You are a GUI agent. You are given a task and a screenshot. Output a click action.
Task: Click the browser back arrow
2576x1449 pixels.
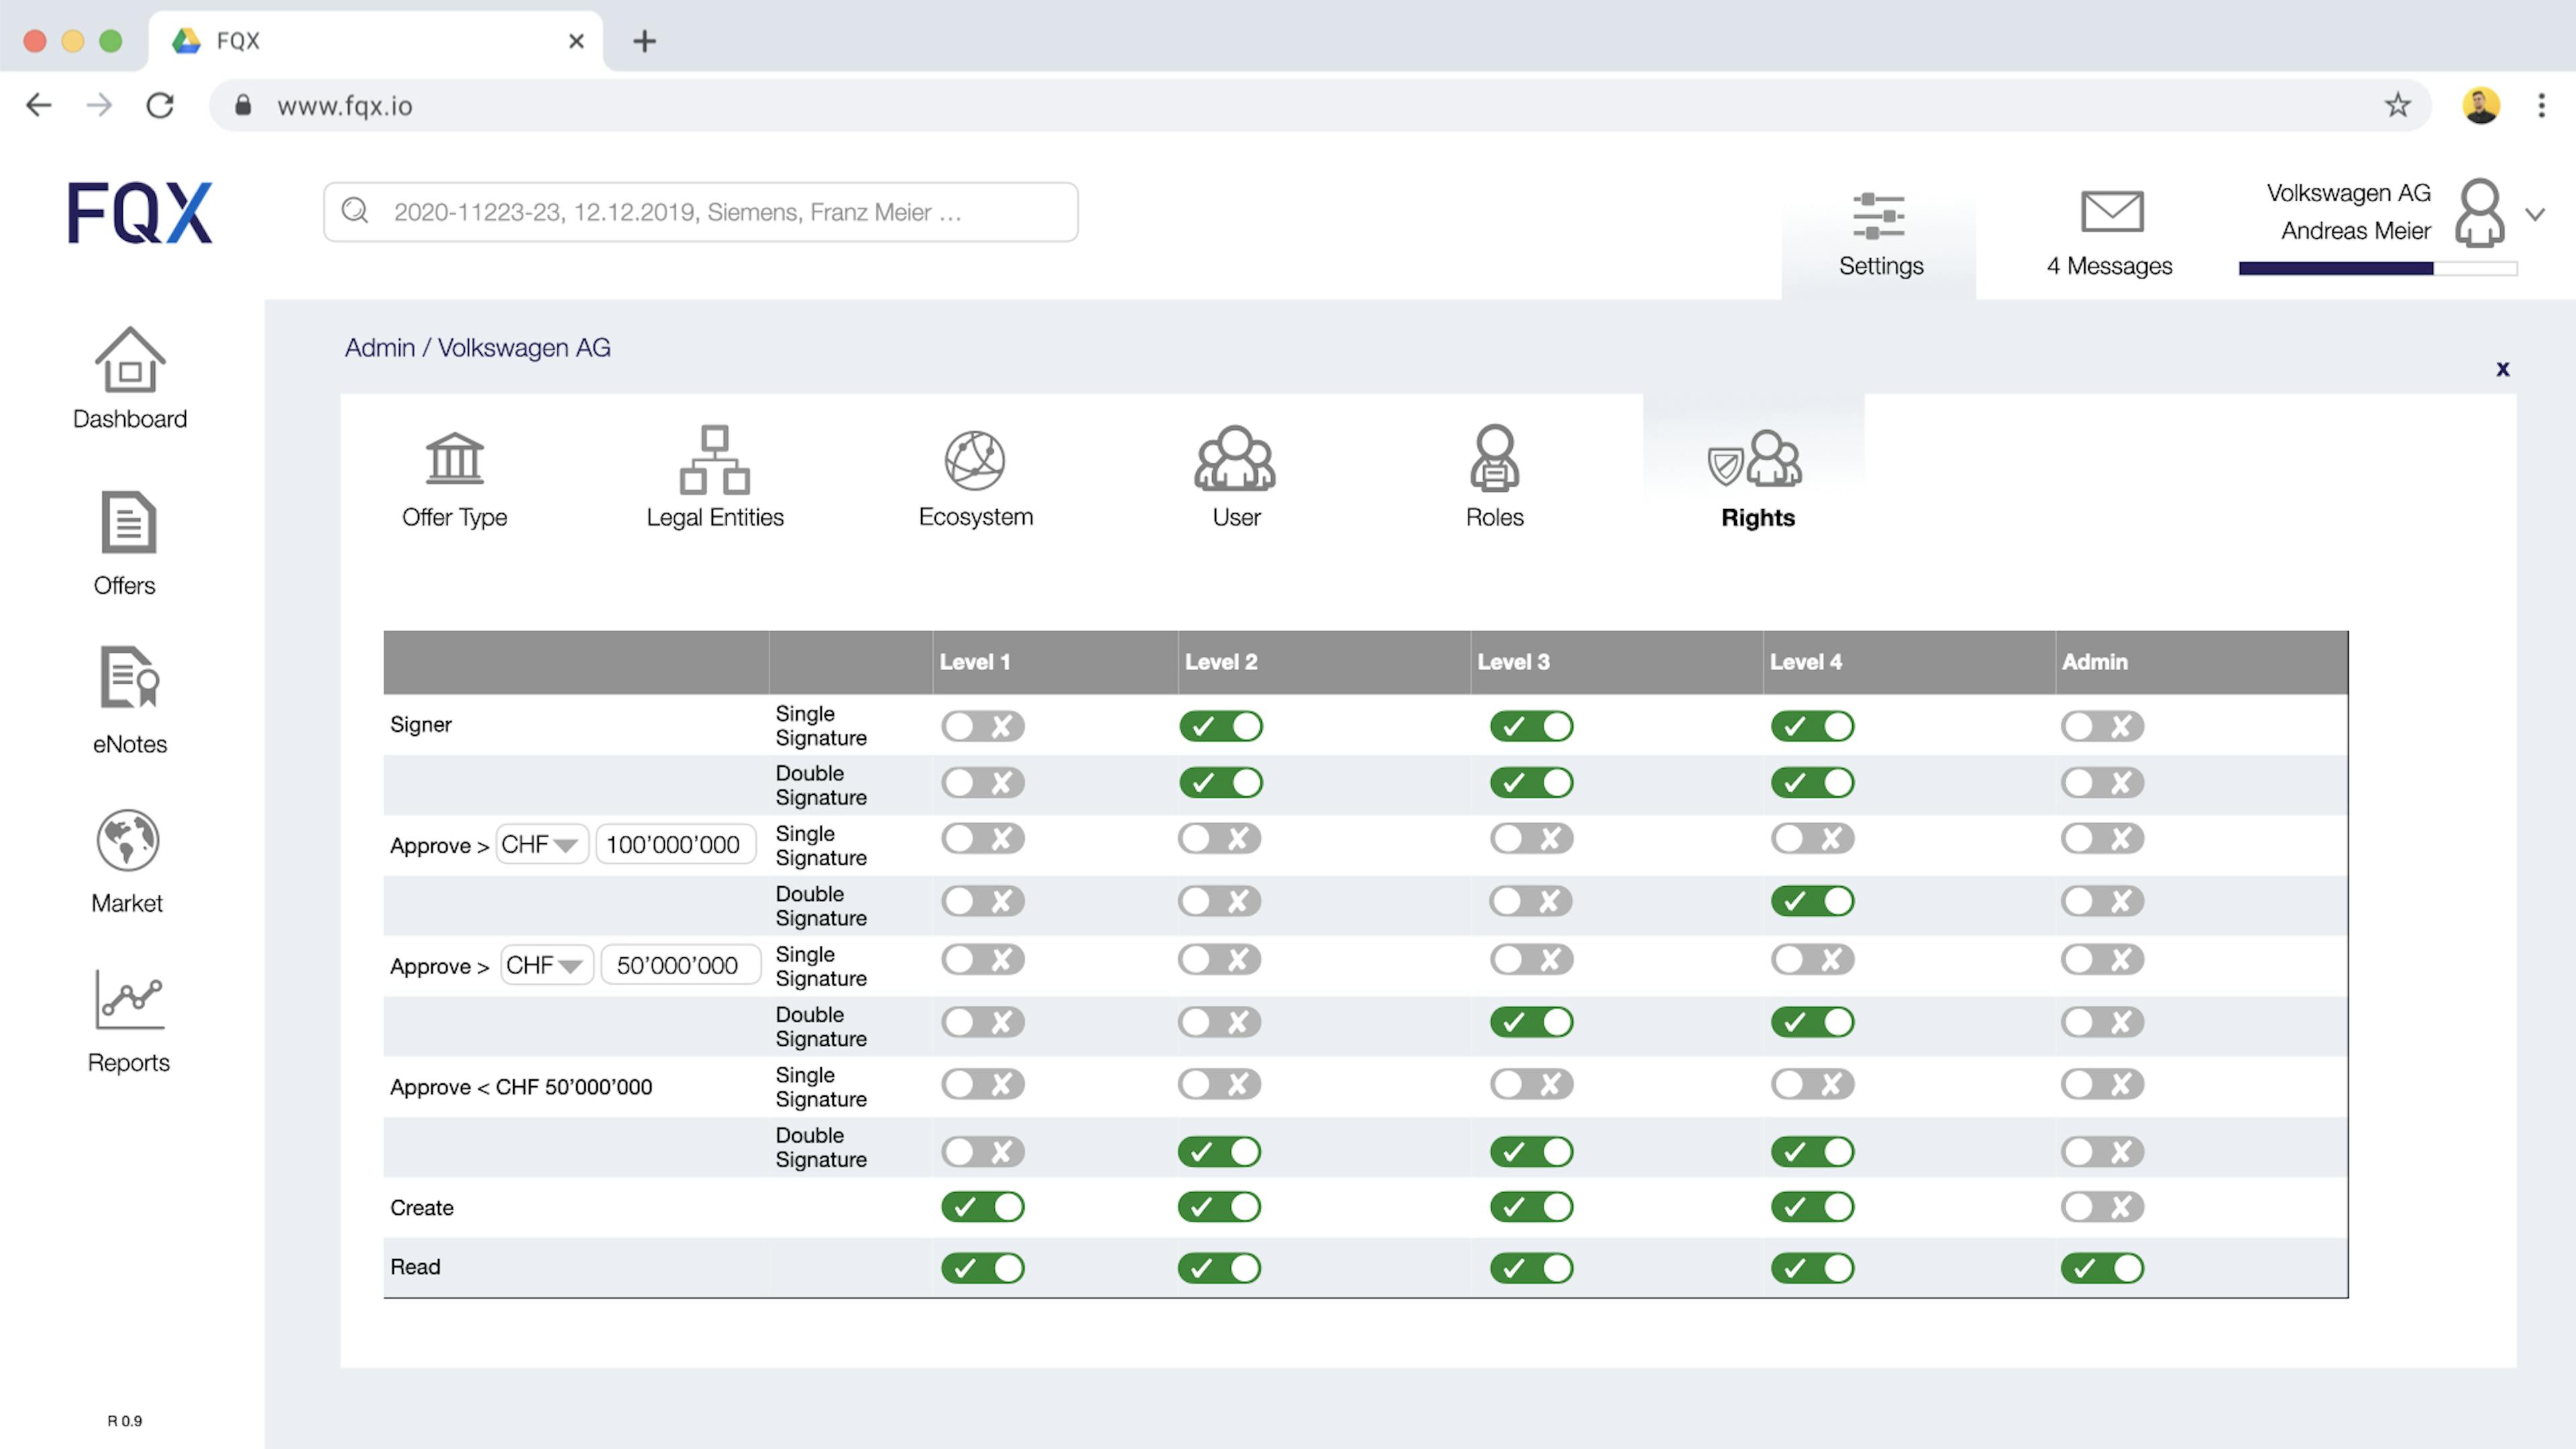pos(39,105)
